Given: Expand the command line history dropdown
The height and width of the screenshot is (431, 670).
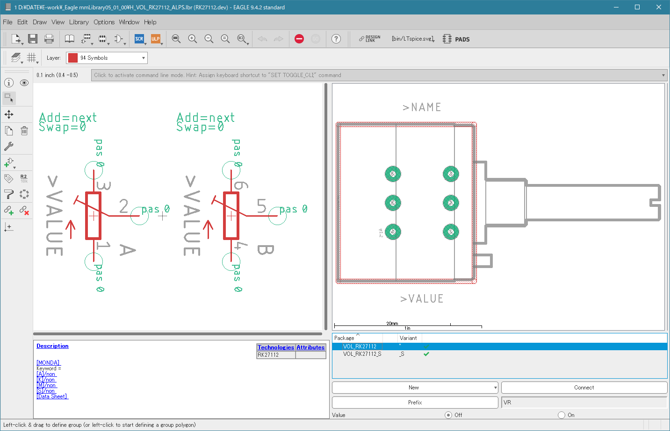Looking at the screenshot, I should point(663,75).
